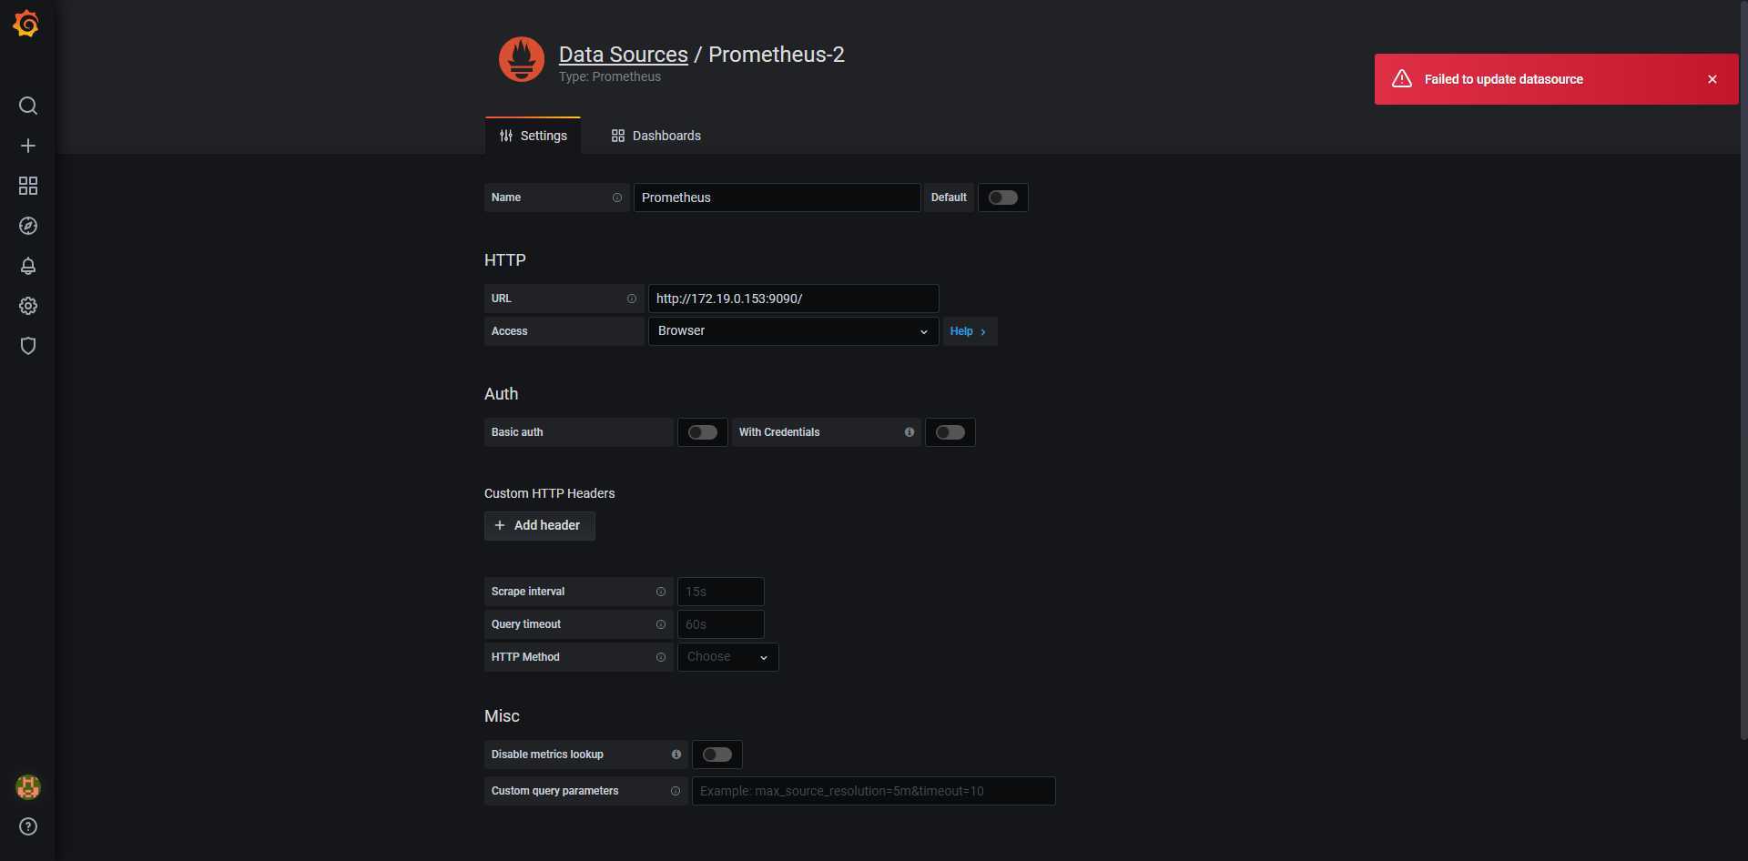This screenshot has height=861, width=1748.
Task: Click the Prometheus flame logo
Action: point(522,59)
